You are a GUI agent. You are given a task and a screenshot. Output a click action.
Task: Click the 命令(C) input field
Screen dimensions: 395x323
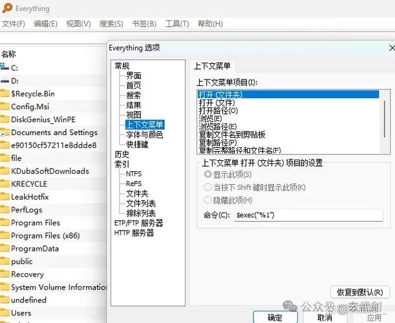pos(308,215)
